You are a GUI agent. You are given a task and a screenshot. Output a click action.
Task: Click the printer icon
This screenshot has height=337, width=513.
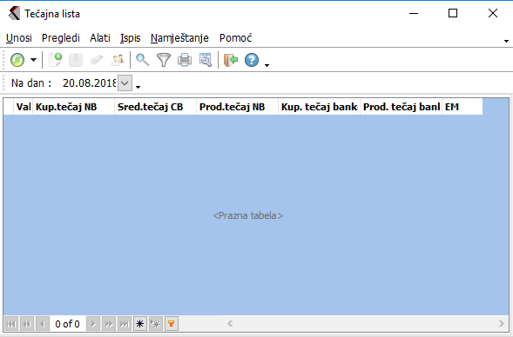[x=185, y=60]
